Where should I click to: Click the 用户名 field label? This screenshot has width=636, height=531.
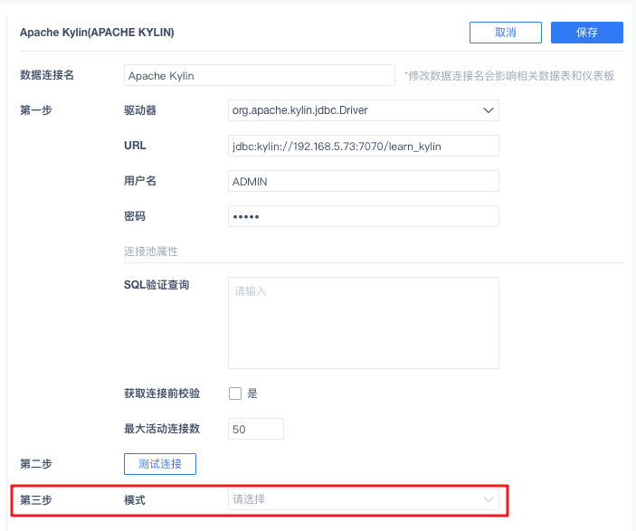140,181
